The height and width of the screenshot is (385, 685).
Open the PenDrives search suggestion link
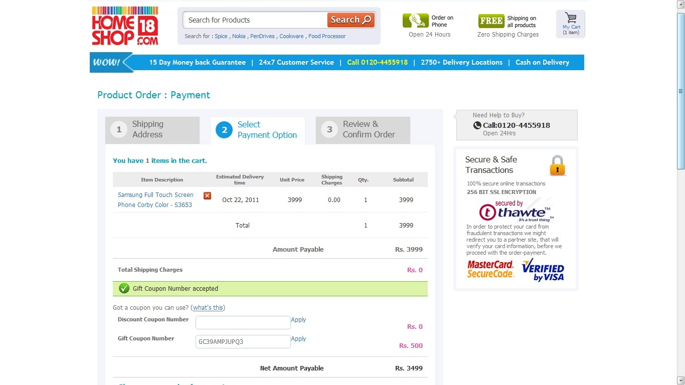pyautogui.click(x=262, y=36)
